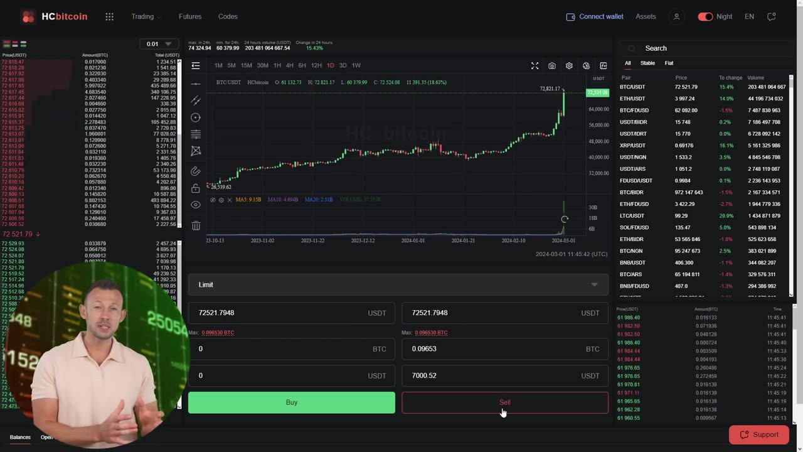The height and width of the screenshot is (452, 803).
Task: Select the circle shape drawing tool
Action: point(196,117)
